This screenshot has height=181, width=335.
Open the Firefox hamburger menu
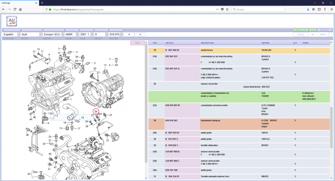(331, 9)
